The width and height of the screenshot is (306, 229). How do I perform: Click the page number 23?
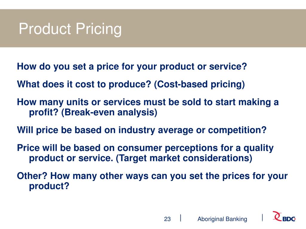(167, 219)
